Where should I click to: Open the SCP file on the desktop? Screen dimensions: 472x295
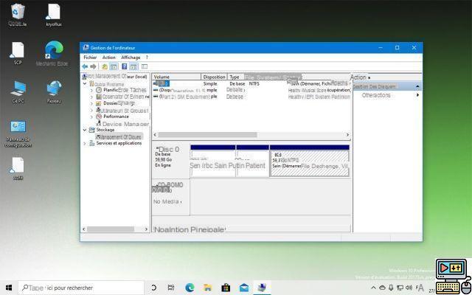18,53
